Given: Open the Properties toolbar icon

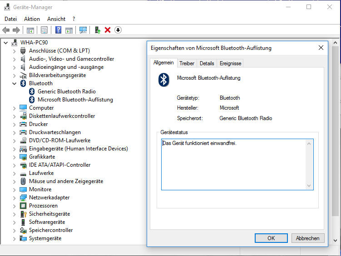Looking at the screenshot, I should click(x=44, y=30).
